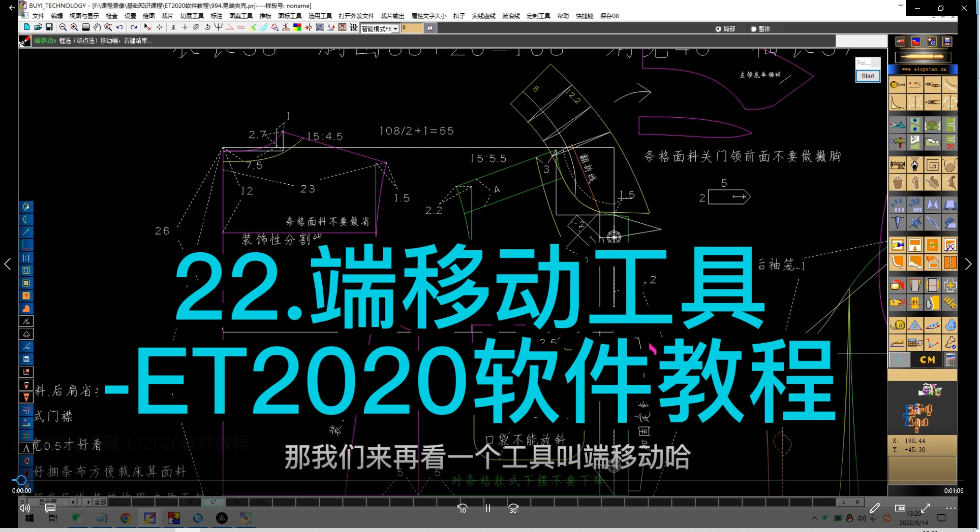Click the abc text icon in right panel
980x532 pixels.
[950, 303]
